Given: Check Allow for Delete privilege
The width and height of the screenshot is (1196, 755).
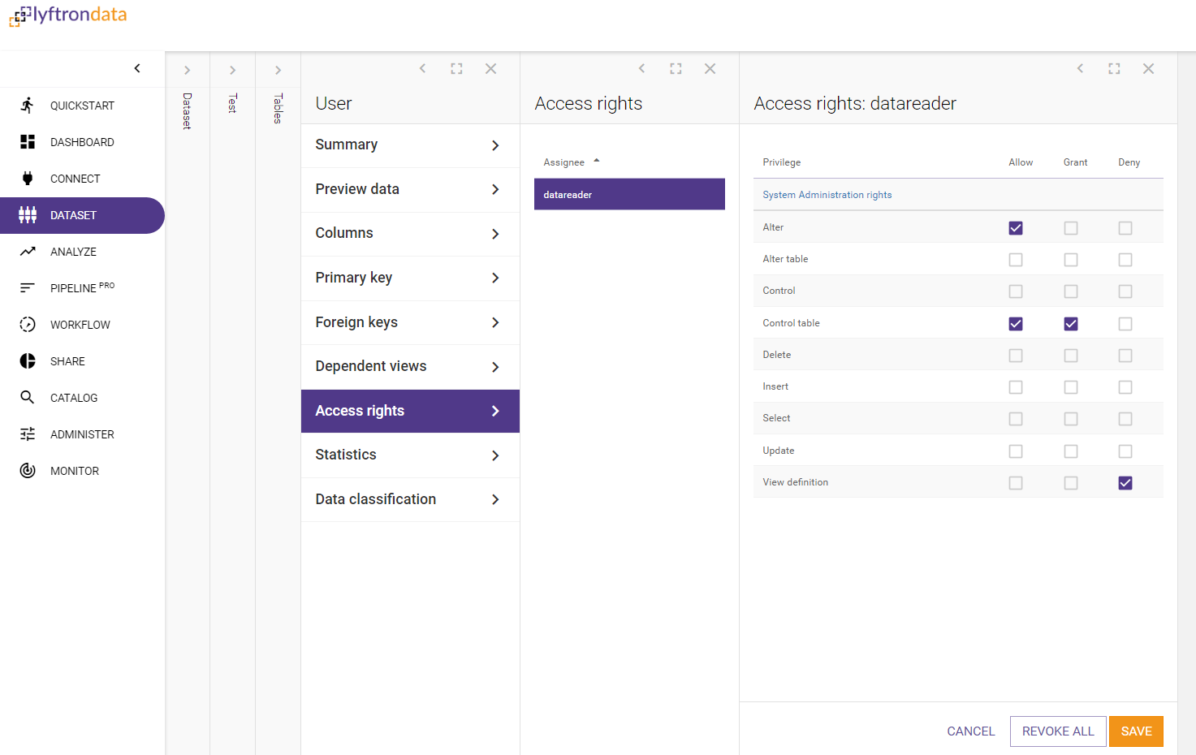Looking at the screenshot, I should pyautogui.click(x=1016, y=356).
